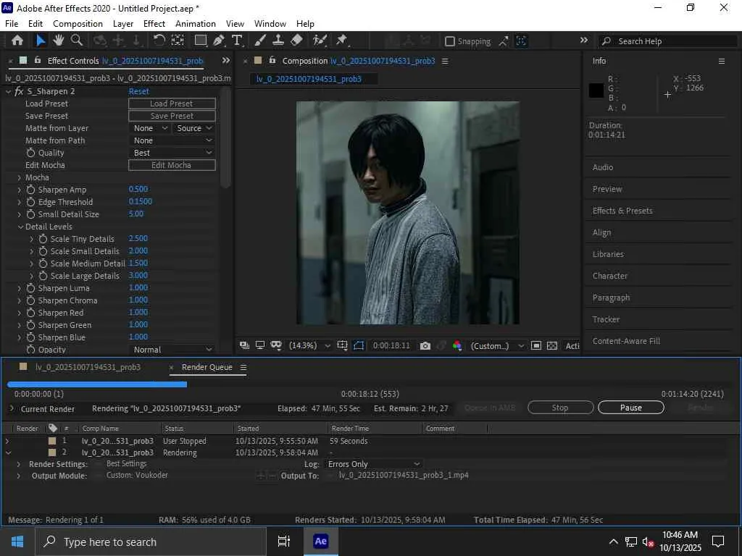Select the Hand tool
The width and height of the screenshot is (742, 556).
coord(58,41)
